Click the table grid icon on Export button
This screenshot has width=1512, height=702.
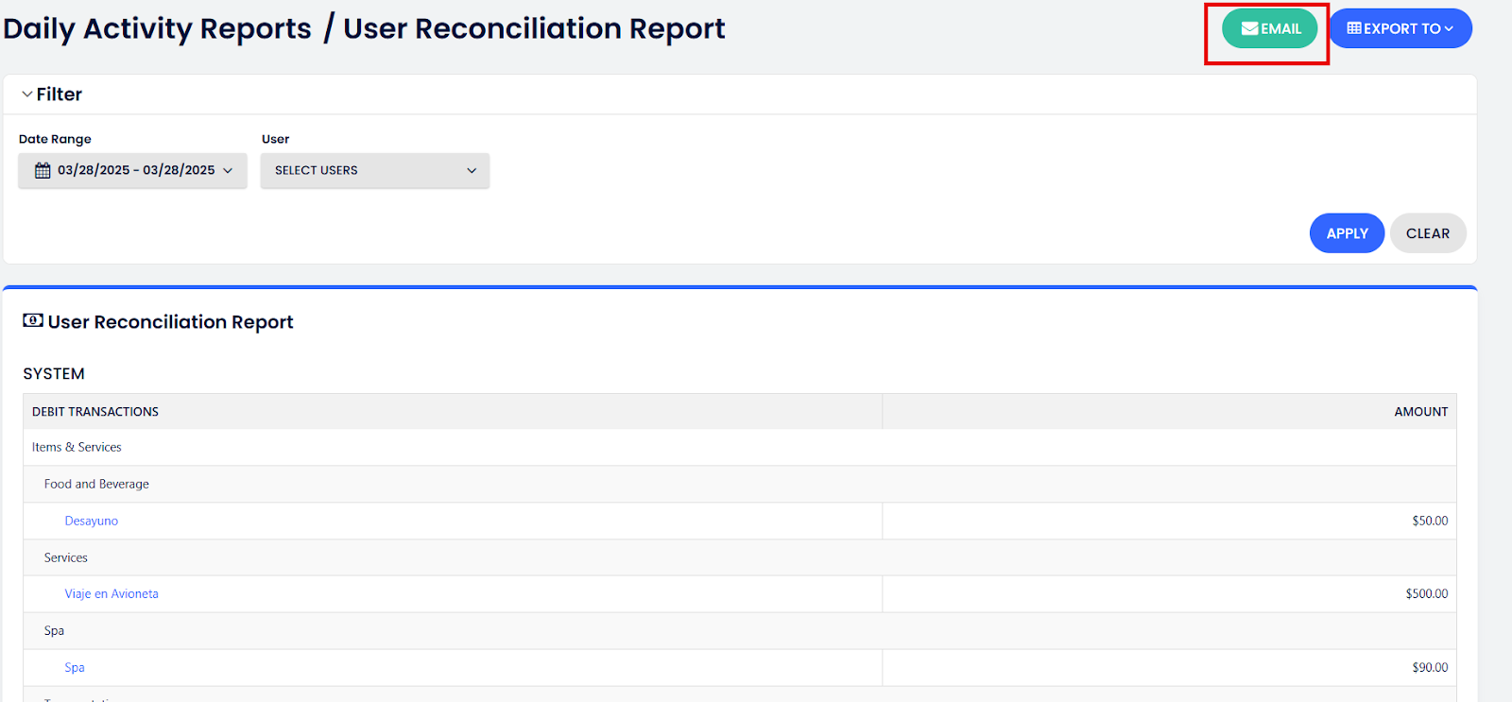pyautogui.click(x=1354, y=28)
